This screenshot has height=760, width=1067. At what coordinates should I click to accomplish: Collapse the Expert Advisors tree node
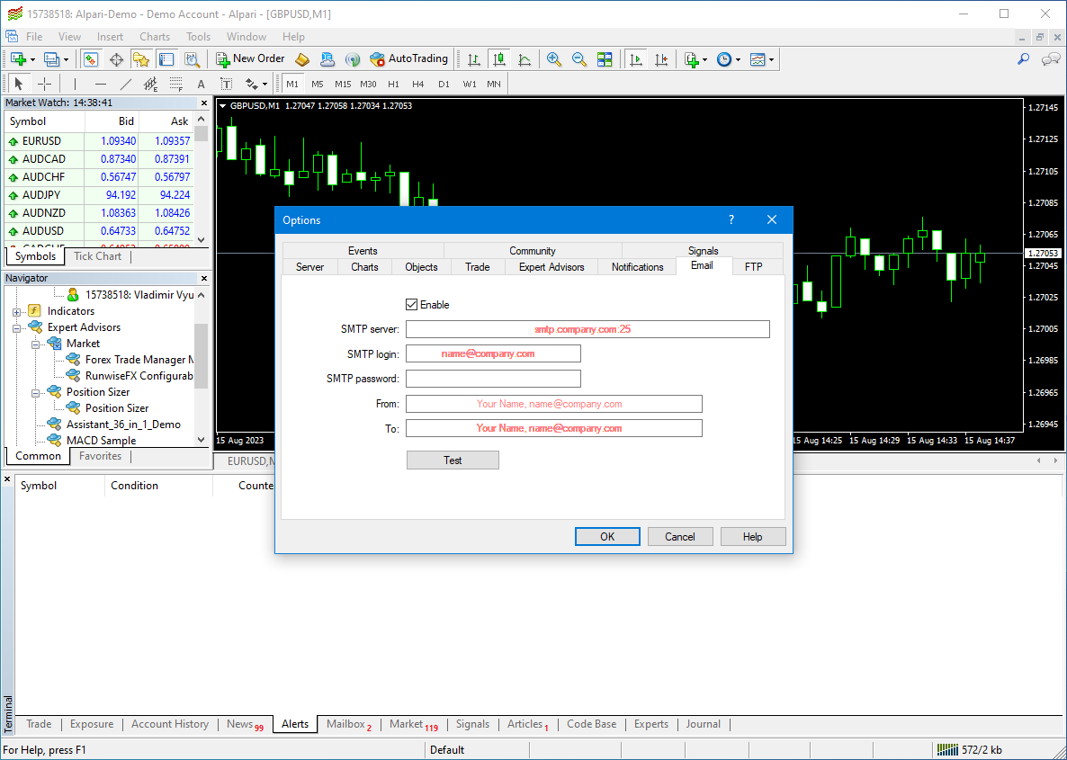16,328
